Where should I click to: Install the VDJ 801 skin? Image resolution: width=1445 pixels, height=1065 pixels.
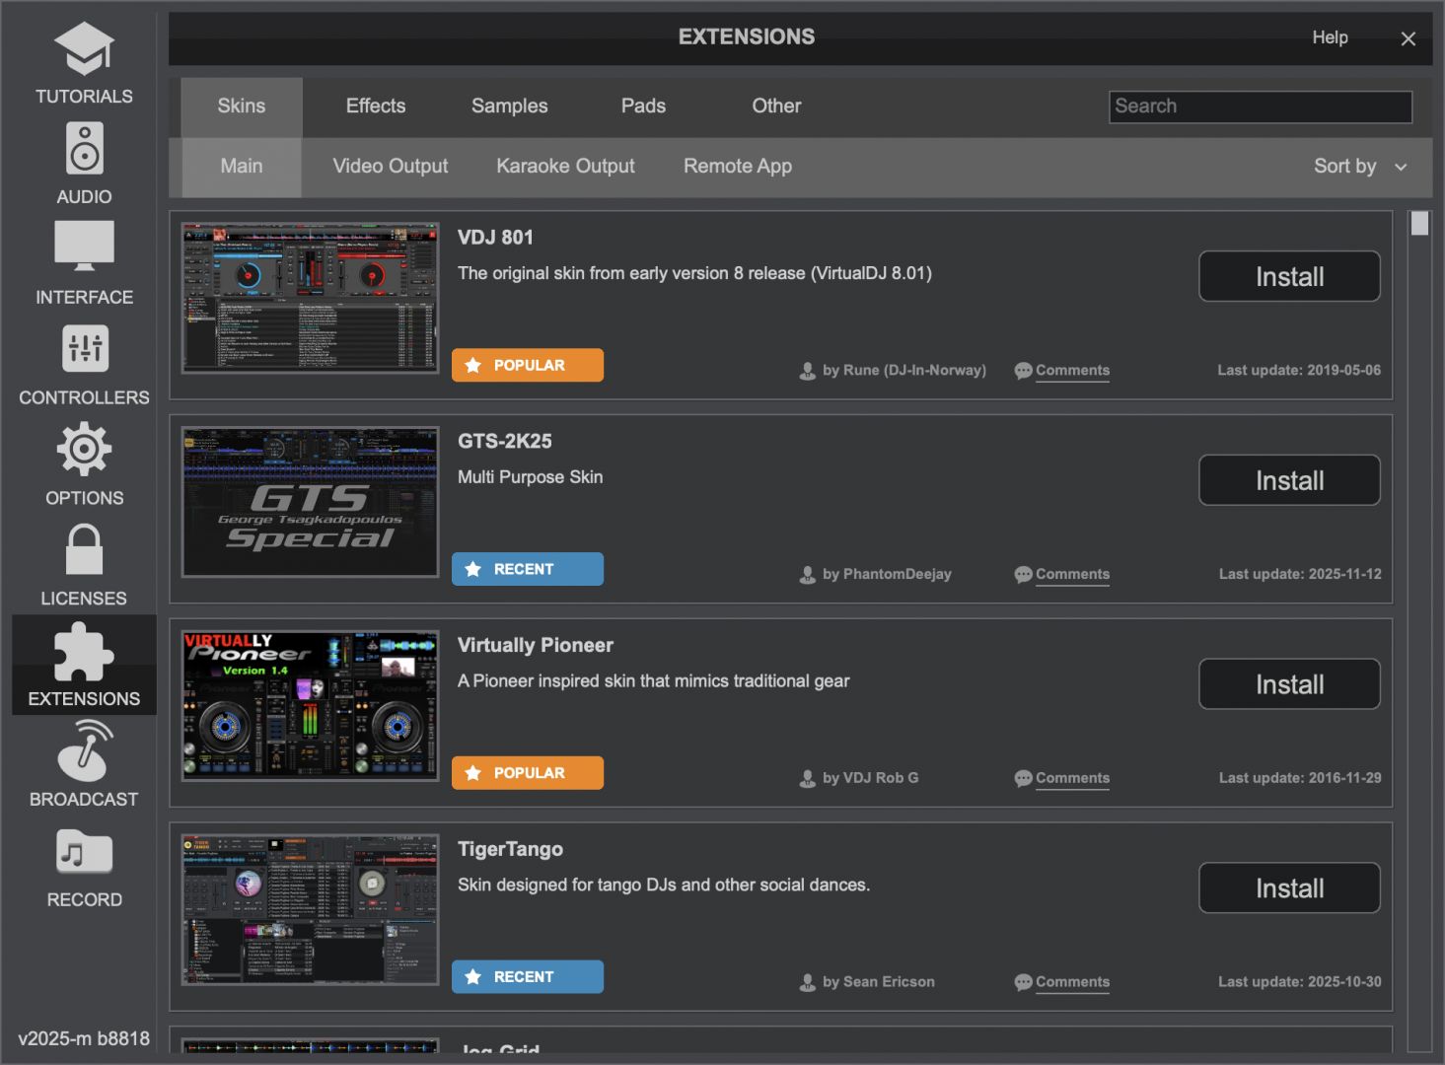coord(1288,277)
